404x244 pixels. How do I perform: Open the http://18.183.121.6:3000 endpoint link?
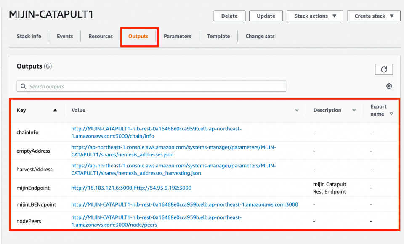click(x=101, y=188)
